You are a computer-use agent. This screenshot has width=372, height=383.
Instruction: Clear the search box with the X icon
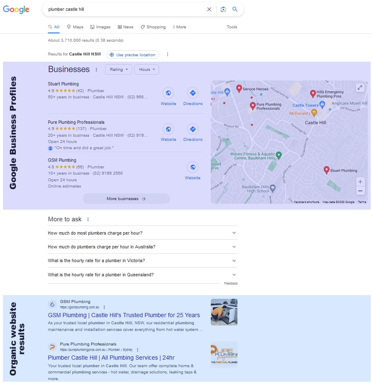pos(209,9)
